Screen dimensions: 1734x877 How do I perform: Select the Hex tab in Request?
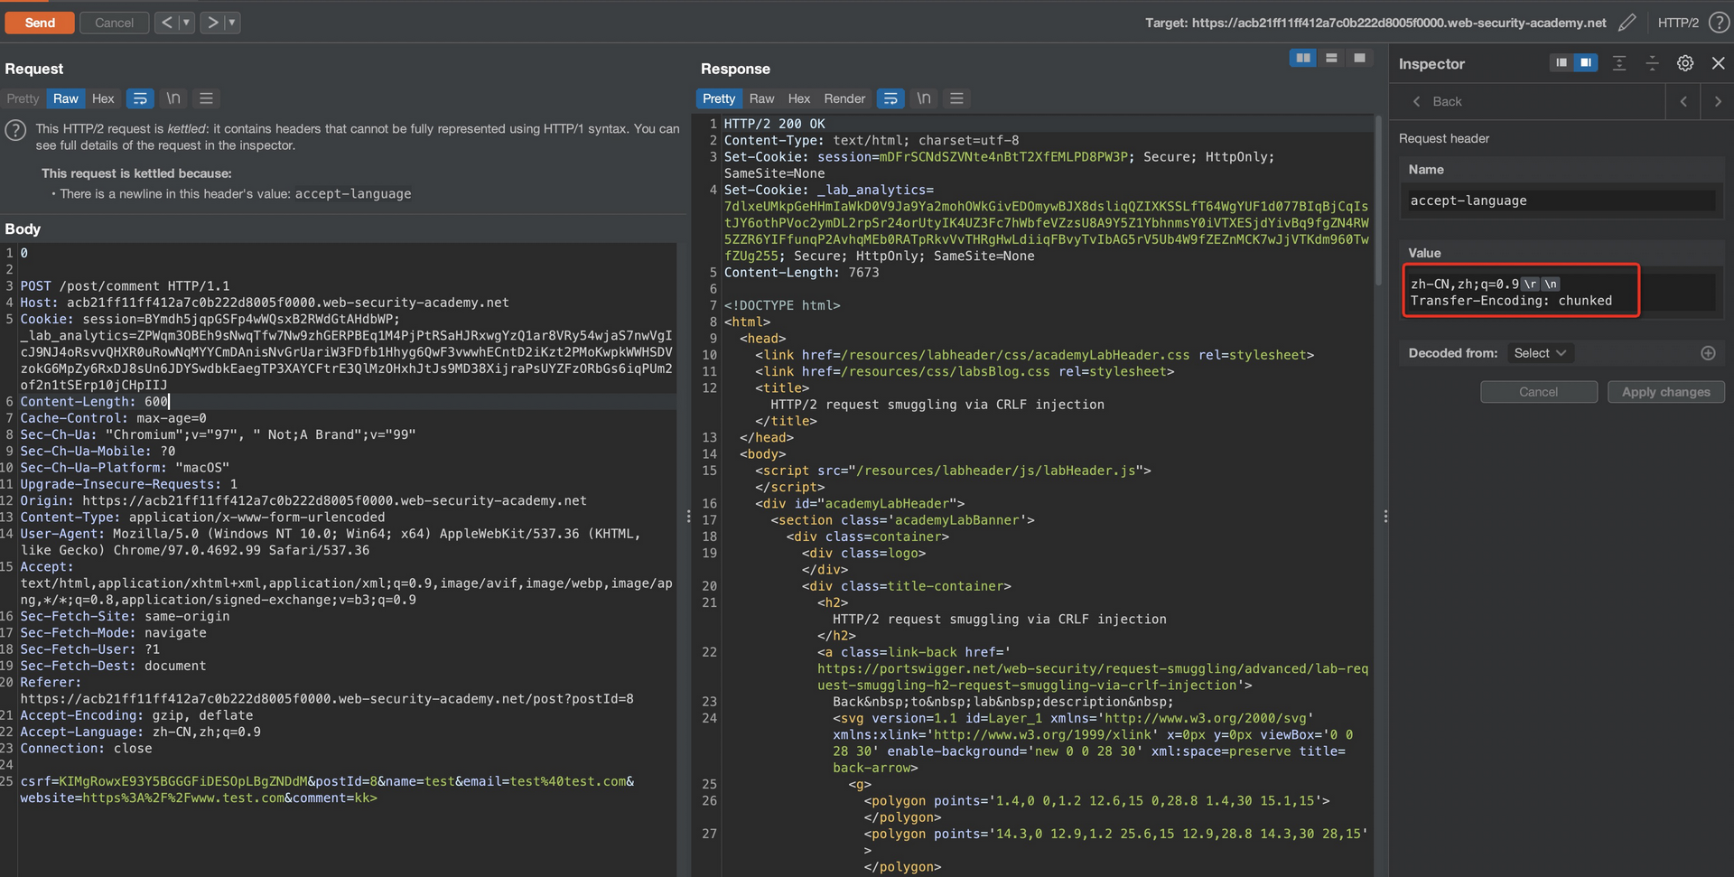click(x=103, y=98)
